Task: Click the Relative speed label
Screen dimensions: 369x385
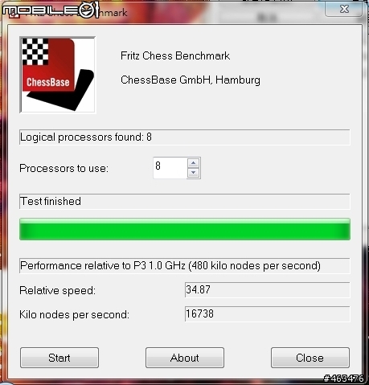Action: tap(57, 291)
